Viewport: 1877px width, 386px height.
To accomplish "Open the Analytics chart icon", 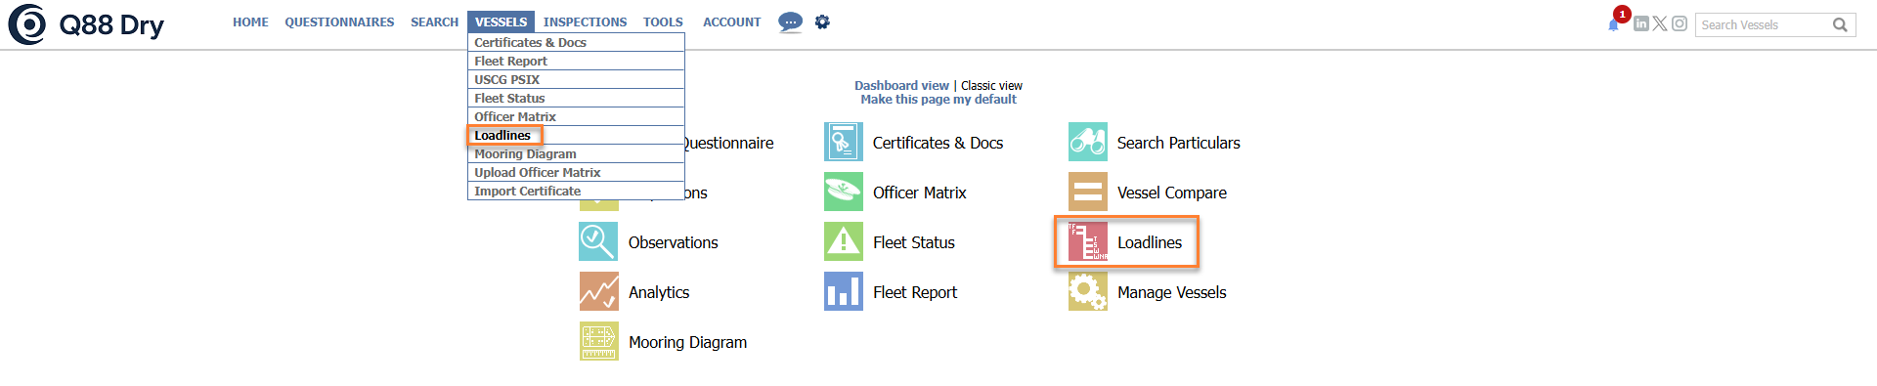I will pos(598,291).
